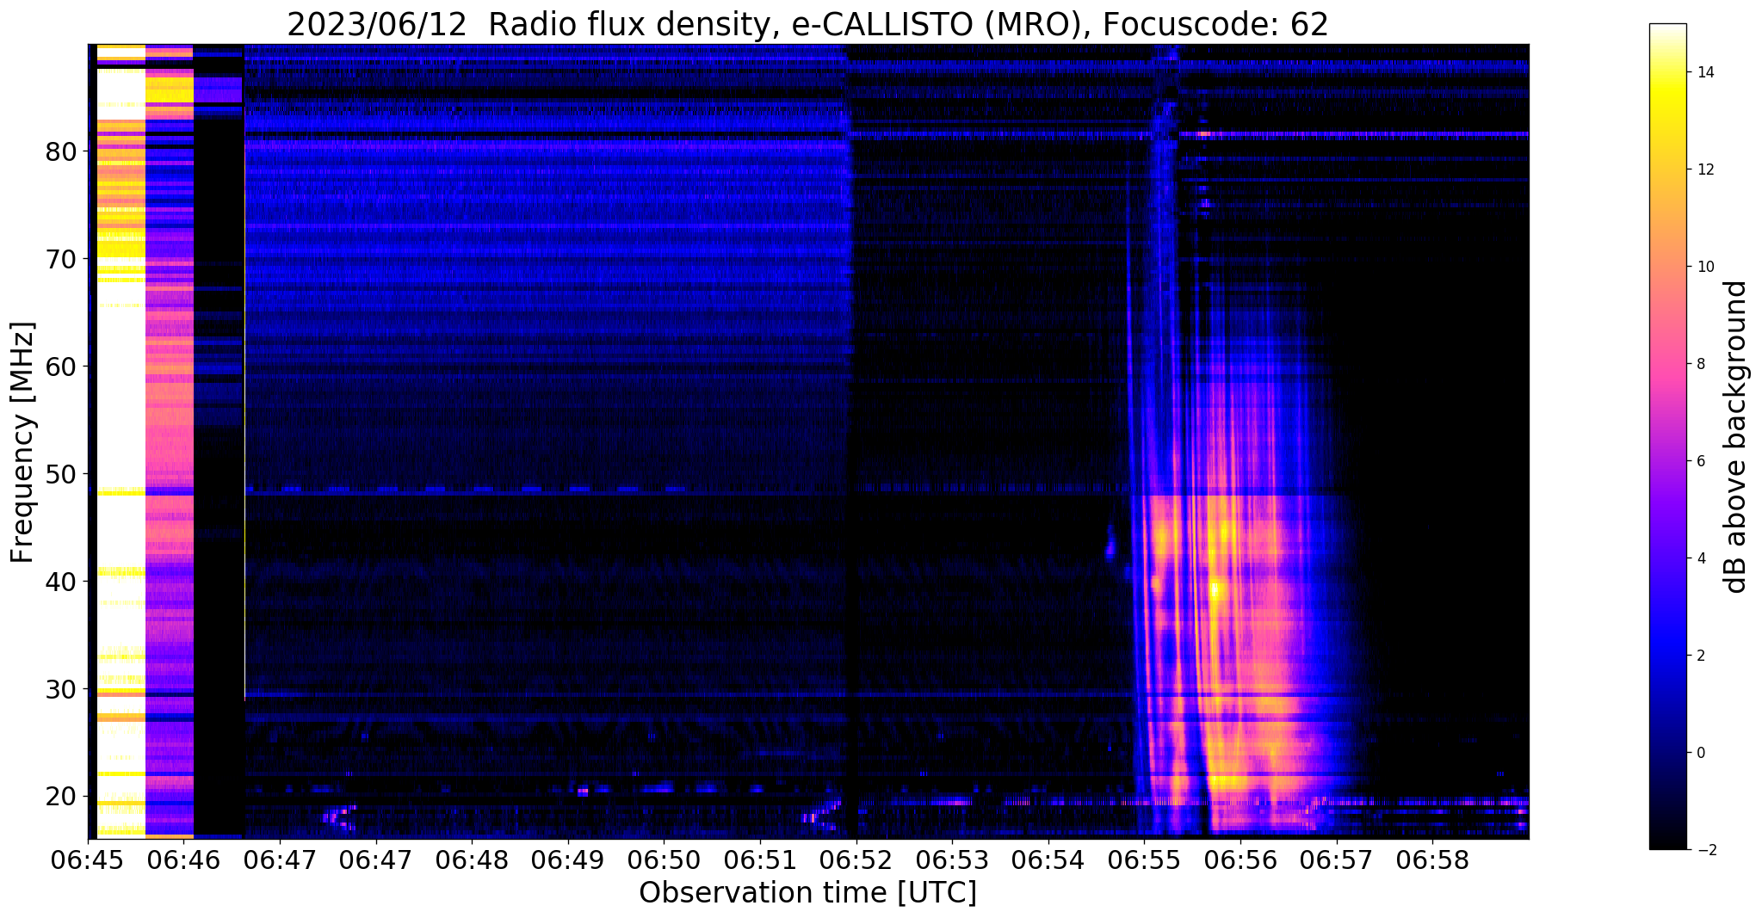This screenshot has height=918, width=1762.
Task: Click the 50 MHz frequency axis tick
Action: (61, 473)
